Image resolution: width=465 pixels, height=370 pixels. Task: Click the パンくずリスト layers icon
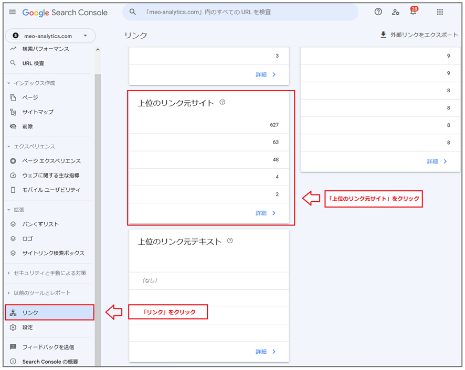click(x=13, y=224)
